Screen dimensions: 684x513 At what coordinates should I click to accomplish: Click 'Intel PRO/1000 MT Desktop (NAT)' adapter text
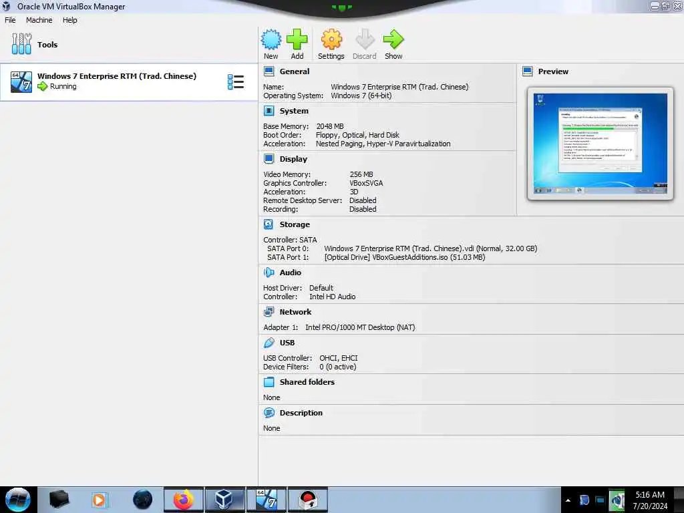pos(360,327)
